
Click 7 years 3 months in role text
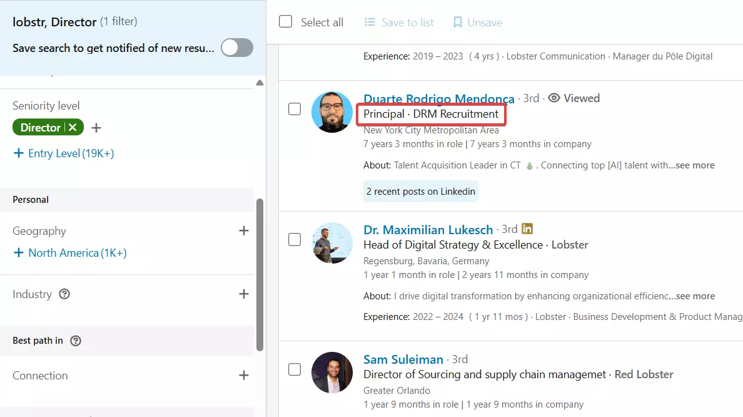[413, 144]
